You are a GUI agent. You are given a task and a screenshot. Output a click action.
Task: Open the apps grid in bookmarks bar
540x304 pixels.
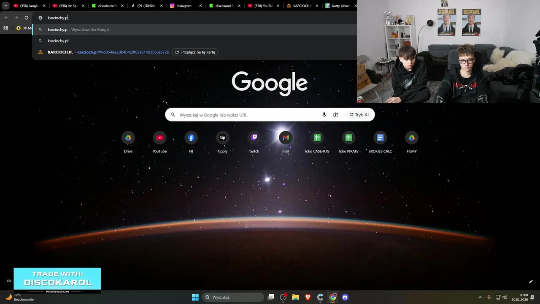pyautogui.click(x=5, y=28)
